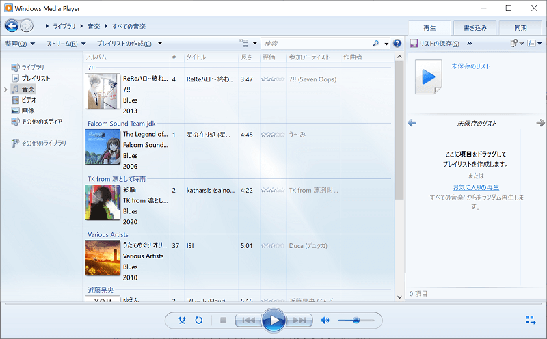
Task: Open search options dropdown arrow
Action: point(386,44)
